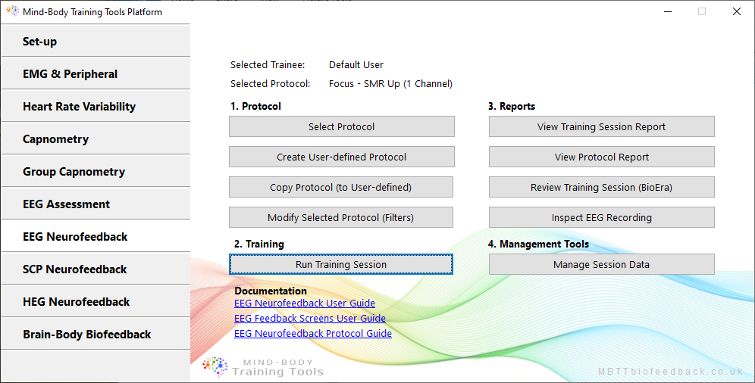This screenshot has height=383, width=755.
Task: Close the Mind-Body Training Tools window
Action: click(x=737, y=11)
